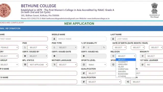Screen dimensions: 163x92
Task: Click into the Middle Name input field
Action: 81,39
